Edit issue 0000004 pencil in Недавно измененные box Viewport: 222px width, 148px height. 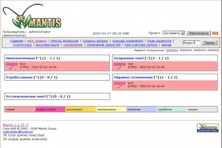coord(119,86)
